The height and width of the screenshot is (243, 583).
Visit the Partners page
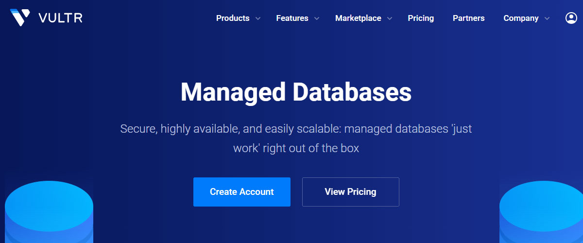(x=469, y=18)
